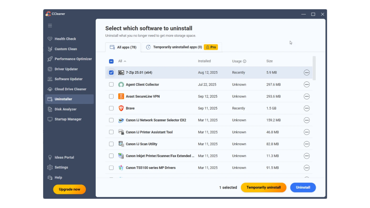Screen dimensions: 370x208
Task: Check the Avast SecureLine VPN checkbox
Action: [x=111, y=96]
